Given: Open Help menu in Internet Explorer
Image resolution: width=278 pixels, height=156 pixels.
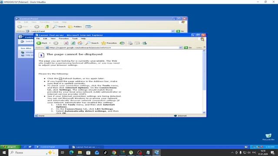Looking at the screenshot, I should coord(83,39).
